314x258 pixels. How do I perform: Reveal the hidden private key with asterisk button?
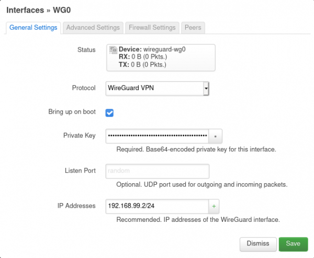pyautogui.click(x=216, y=136)
